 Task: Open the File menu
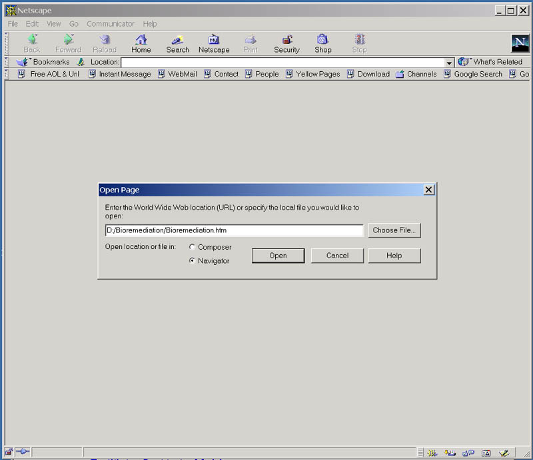13,24
